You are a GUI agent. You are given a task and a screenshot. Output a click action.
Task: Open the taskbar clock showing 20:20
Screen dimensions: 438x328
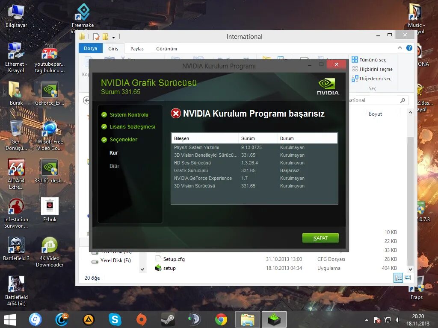(417, 320)
